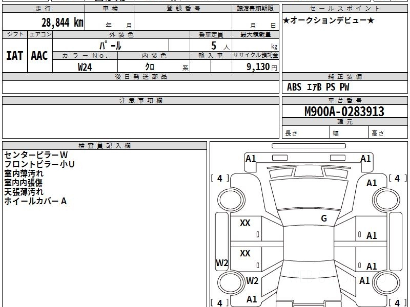
Task: Click the 輸入車 label
Action: pyautogui.click(x=211, y=56)
